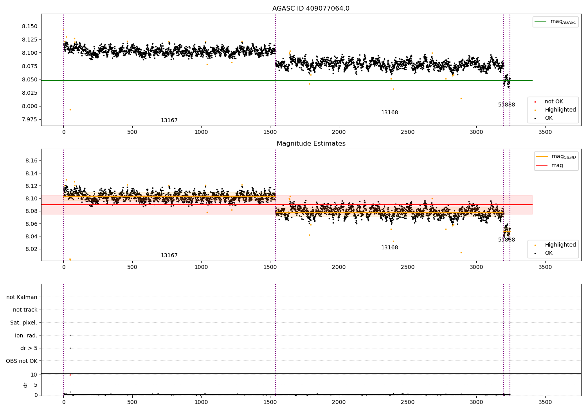Click y-tick 7.975 on the top plot

[30, 120]
